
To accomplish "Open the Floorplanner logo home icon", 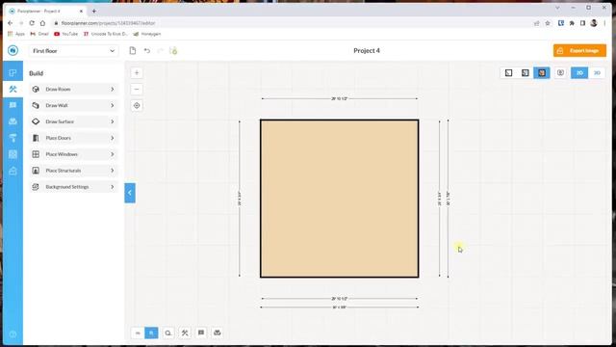I will coord(13,50).
